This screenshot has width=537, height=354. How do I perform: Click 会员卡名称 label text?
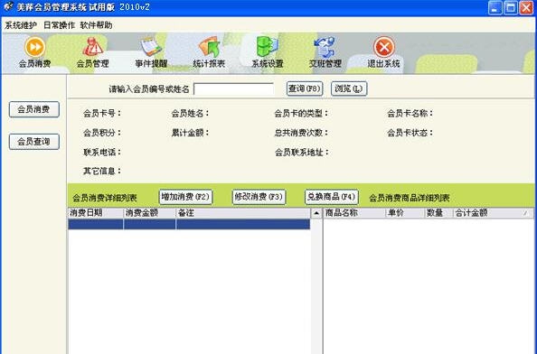(x=410, y=113)
